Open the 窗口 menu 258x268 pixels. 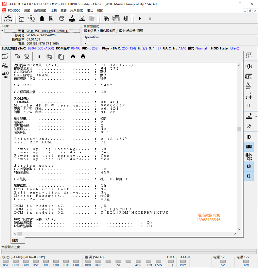[x=90, y=10]
